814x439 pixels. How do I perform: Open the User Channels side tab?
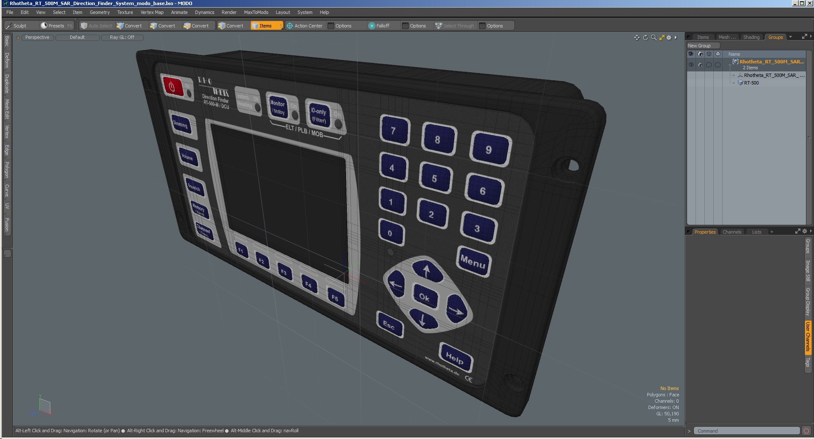click(x=808, y=337)
